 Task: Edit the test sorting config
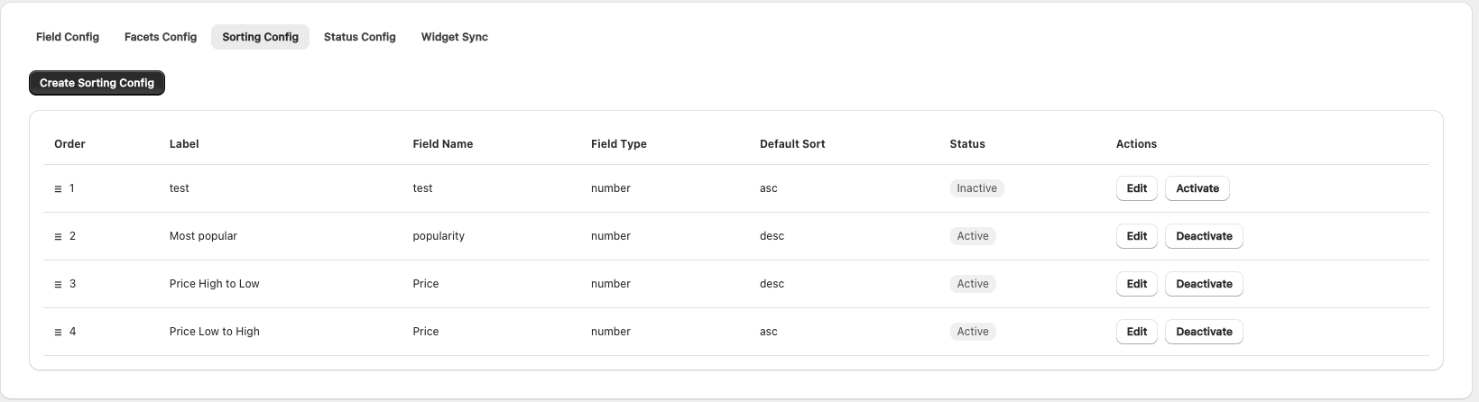[1137, 188]
